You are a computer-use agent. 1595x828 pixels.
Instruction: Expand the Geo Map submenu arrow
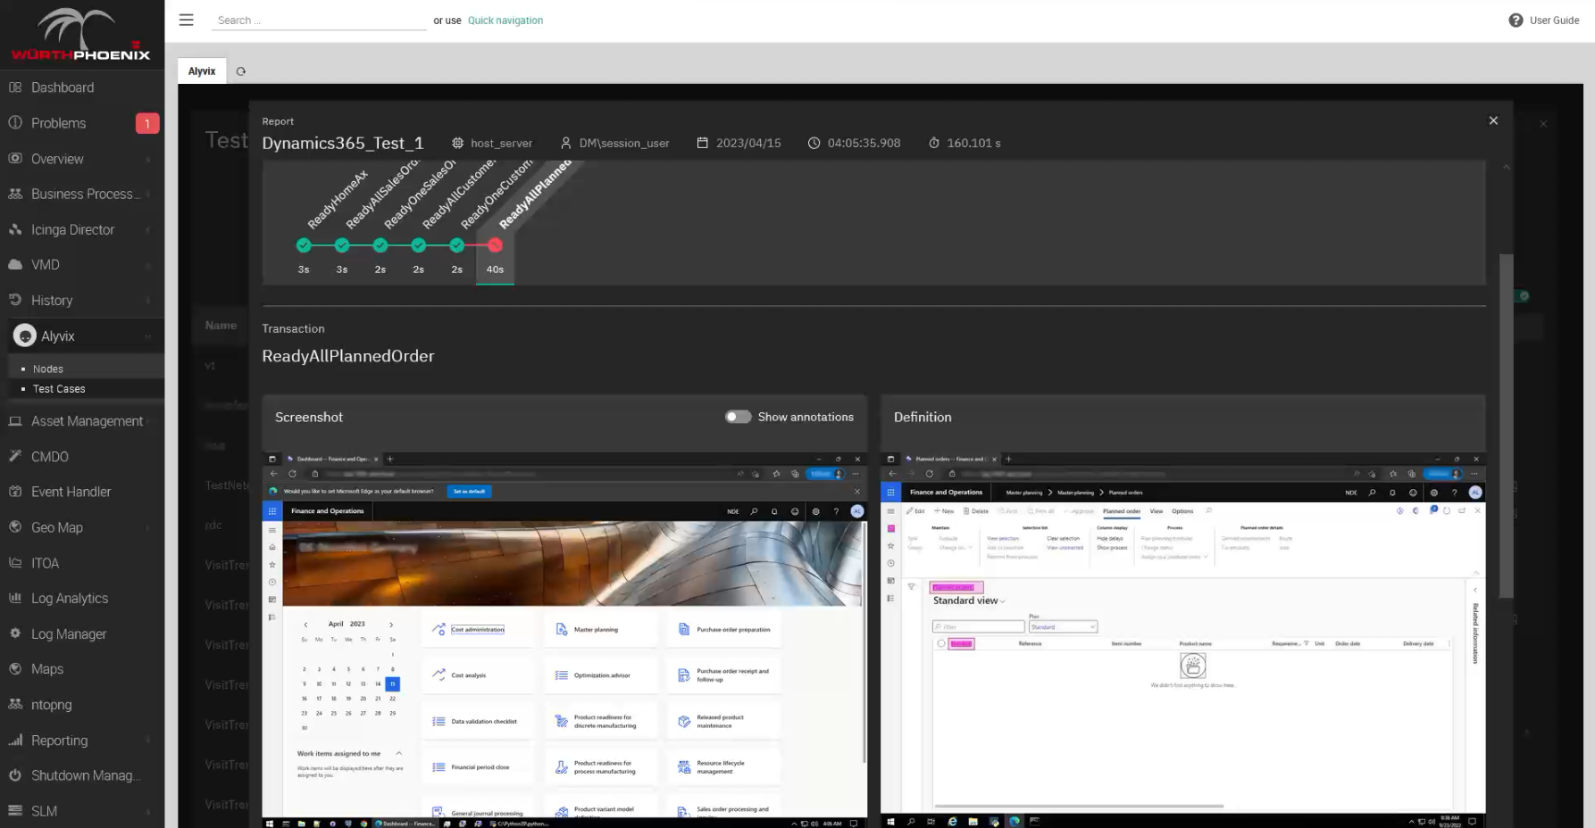tap(148, 528)
